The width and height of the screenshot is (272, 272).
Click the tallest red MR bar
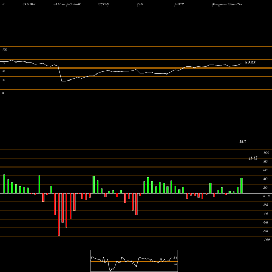pos(59,214)
